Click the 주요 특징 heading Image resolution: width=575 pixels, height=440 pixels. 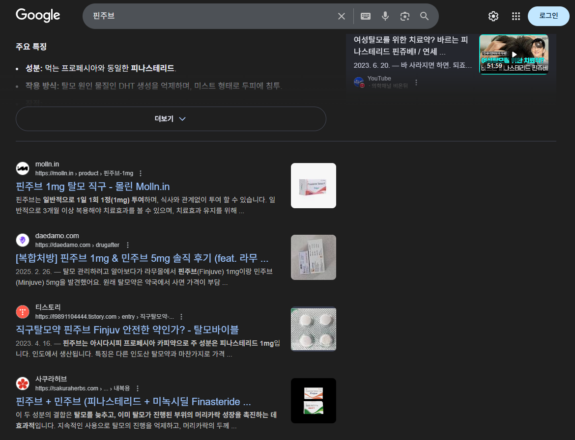(x=31, y=47)
